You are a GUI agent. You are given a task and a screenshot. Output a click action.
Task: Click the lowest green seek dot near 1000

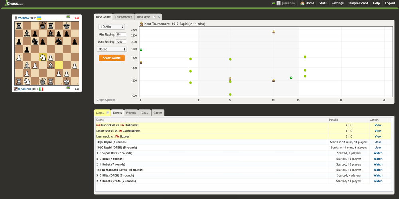(230, 95)
